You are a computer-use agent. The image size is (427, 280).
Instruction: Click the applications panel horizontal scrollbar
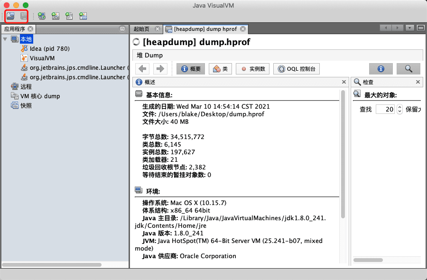click(52, 265)
